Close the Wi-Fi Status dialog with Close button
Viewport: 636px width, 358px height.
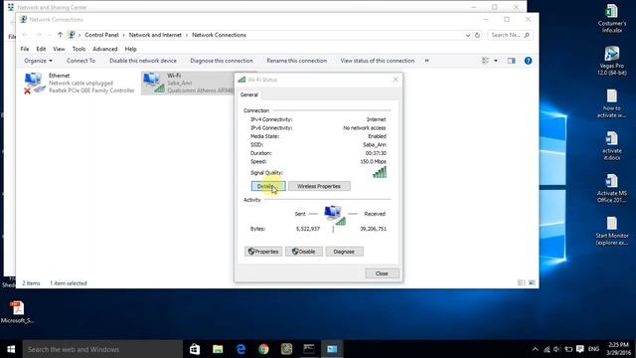pos(382,273)
